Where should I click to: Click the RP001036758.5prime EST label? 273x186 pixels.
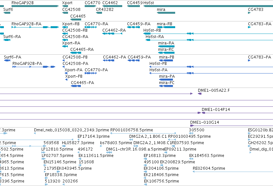coord(132,130)
